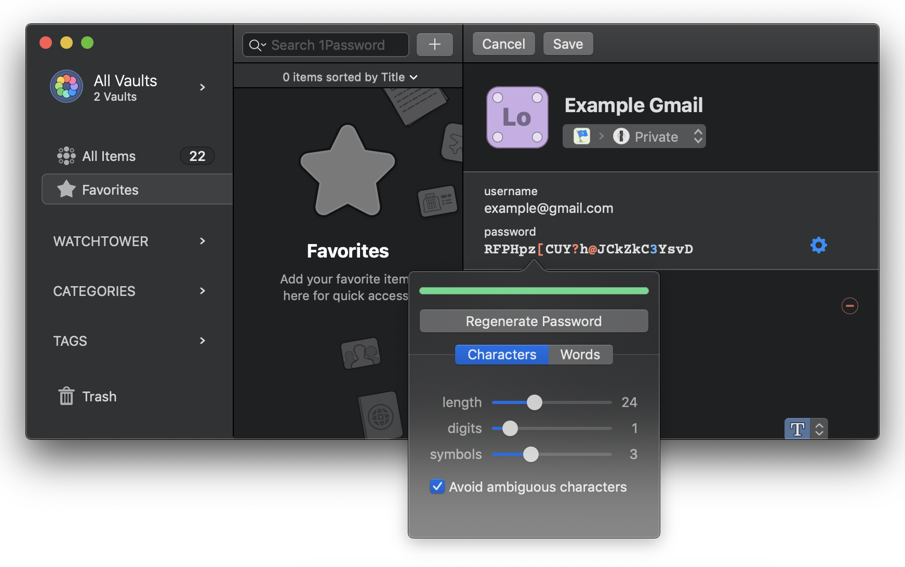The height and width of the screenshot is (567, 905).
Task: Close the window with red button
Action: (x=46, y=43)
